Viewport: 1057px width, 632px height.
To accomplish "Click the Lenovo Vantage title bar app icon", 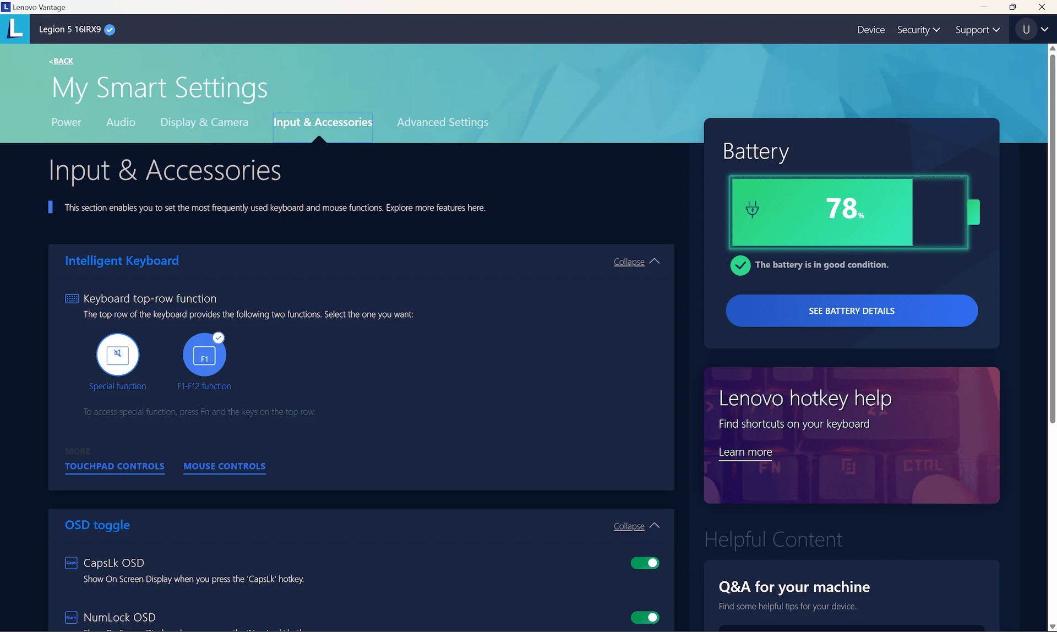I will (6, 7).
